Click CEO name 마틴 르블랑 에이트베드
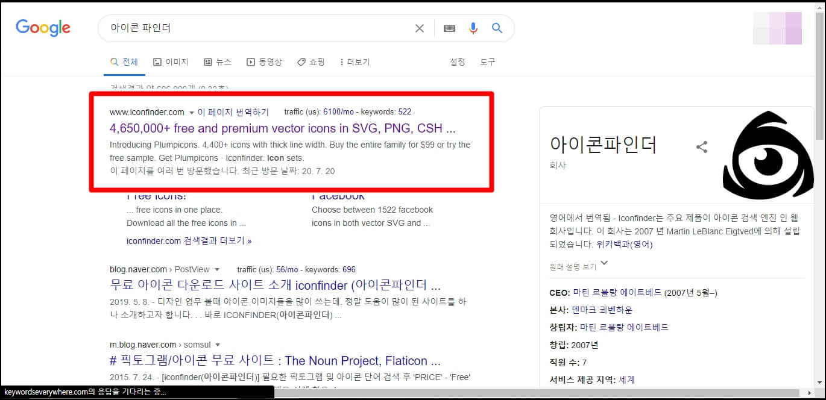Image resolution: width=826 pixels, height=400 pixels. tap(617, 293)
